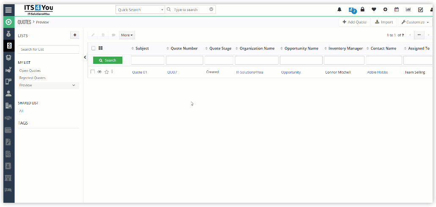Click the Add Quote button

point(355,22)
